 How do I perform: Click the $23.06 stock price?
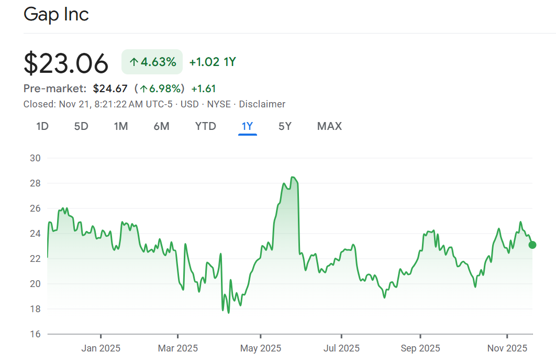66,63
